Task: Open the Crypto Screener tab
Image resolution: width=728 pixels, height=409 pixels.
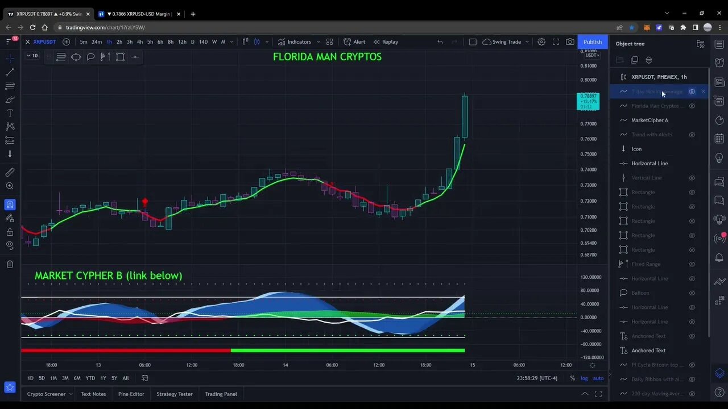Action: (46, 394)
